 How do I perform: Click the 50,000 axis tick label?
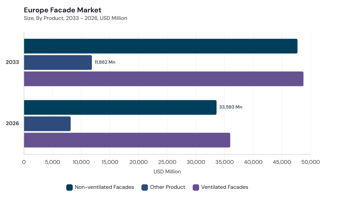[311, 162]
